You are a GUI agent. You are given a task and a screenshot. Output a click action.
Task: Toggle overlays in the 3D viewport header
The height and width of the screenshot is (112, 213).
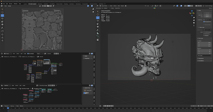tap(181, 6)
